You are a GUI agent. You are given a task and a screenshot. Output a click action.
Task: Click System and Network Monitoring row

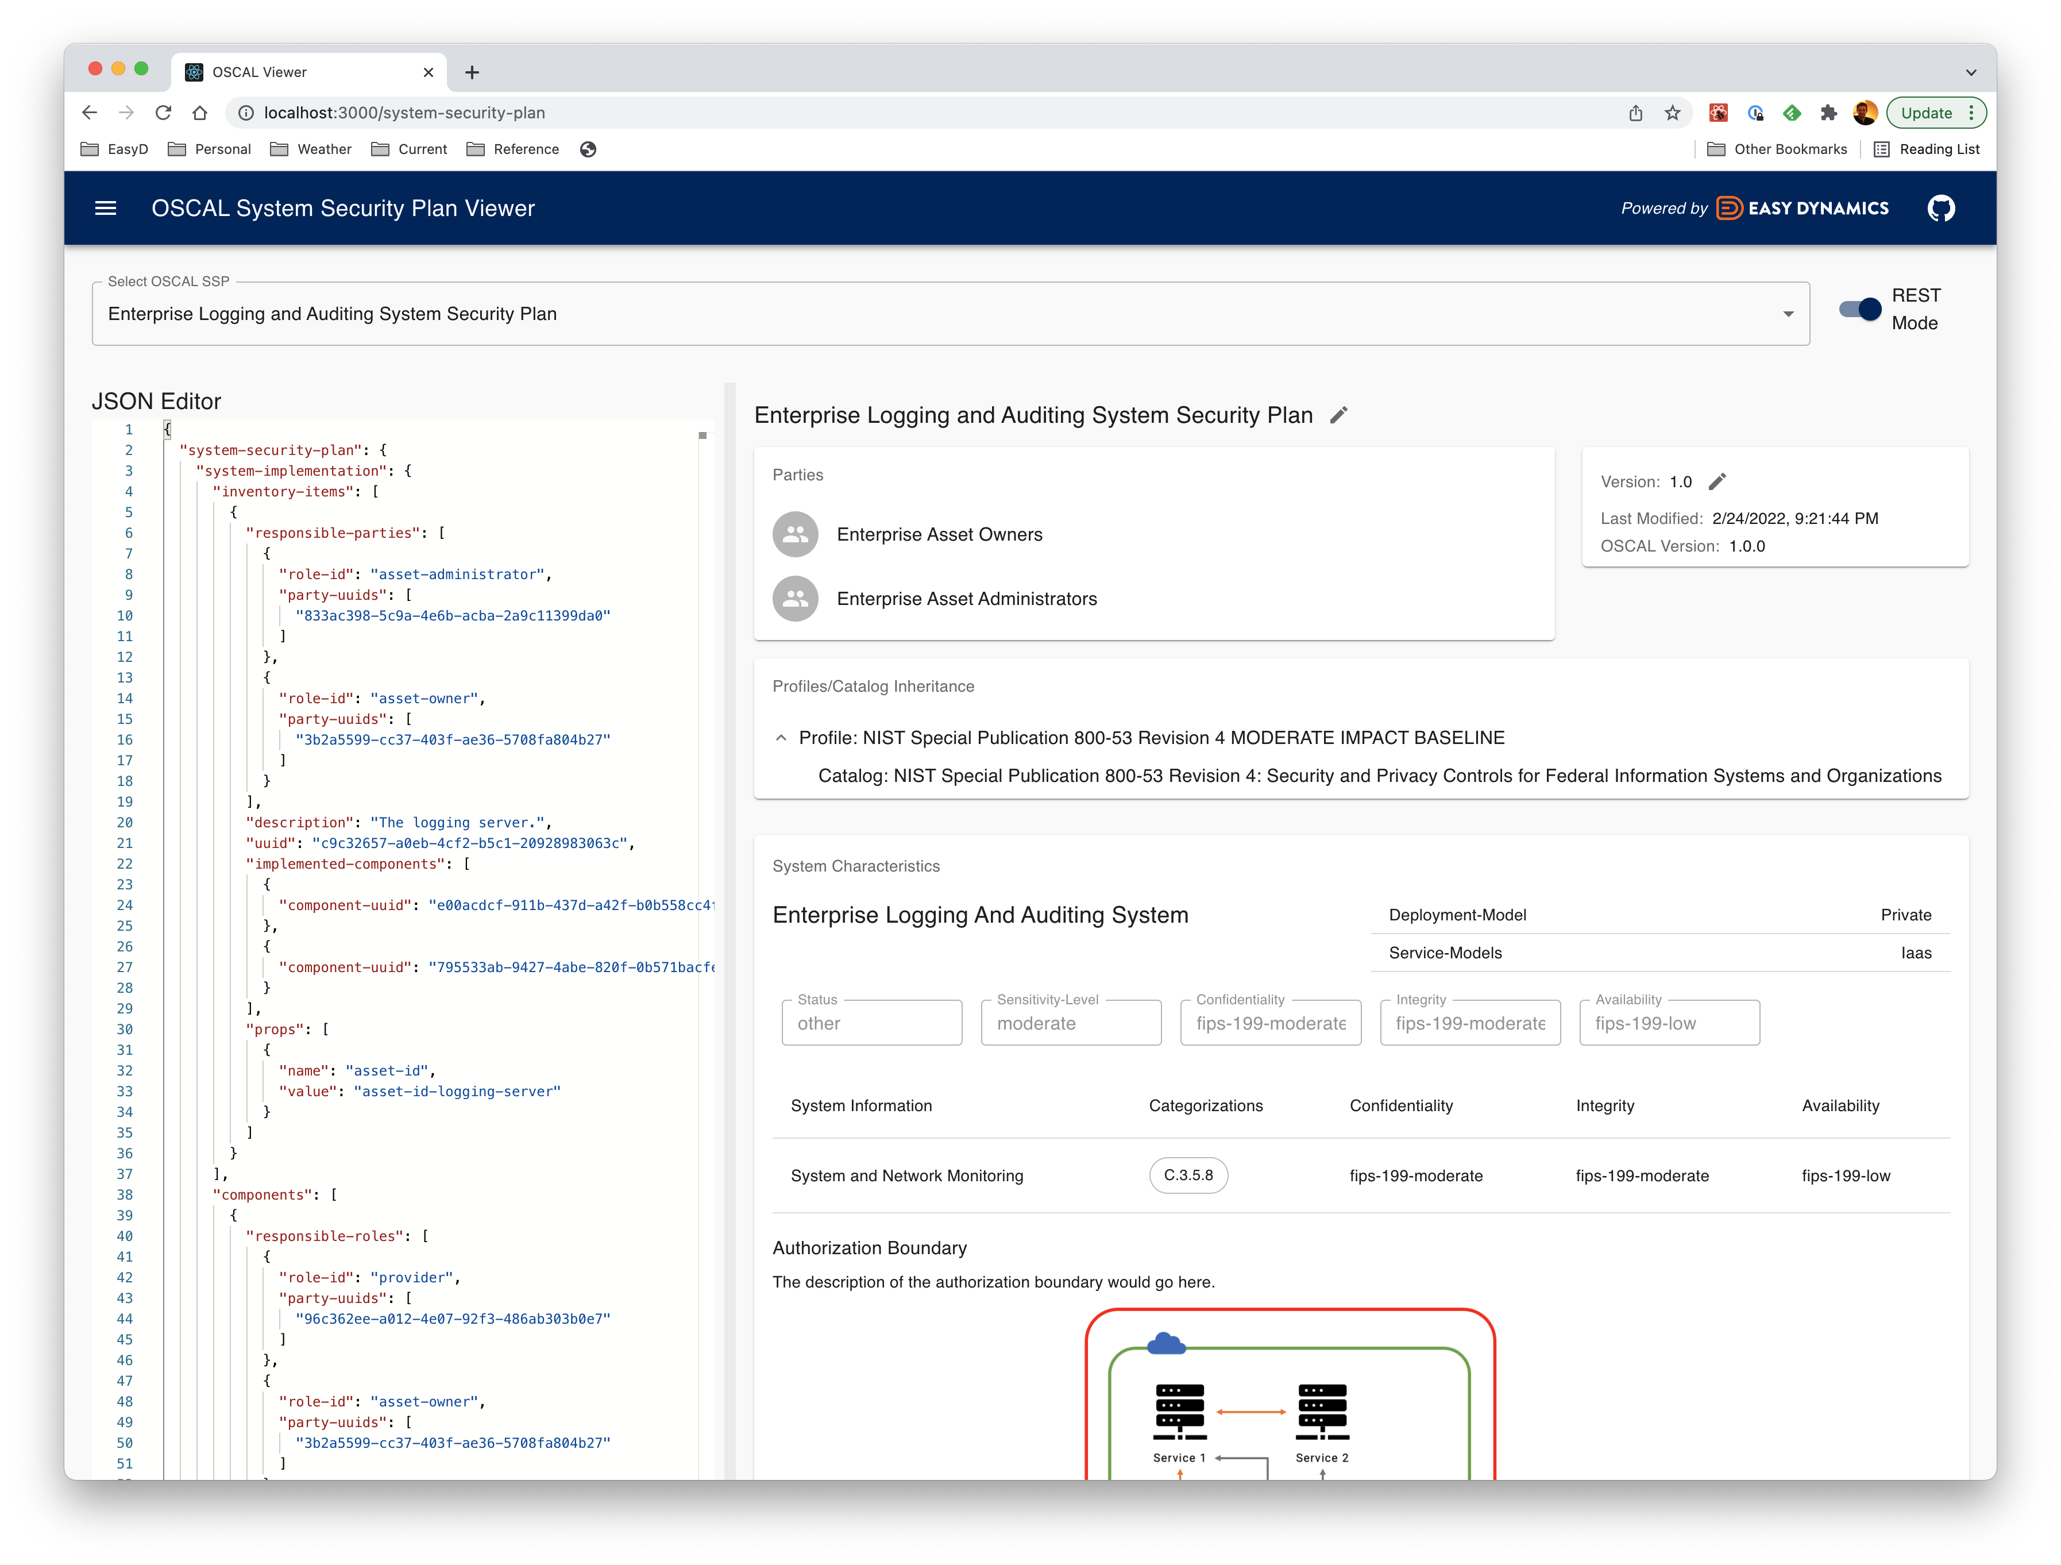point(1360,1175)
